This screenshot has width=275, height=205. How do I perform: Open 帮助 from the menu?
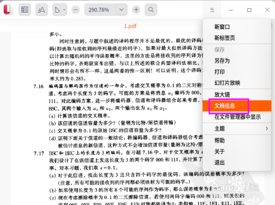[237, 141]
